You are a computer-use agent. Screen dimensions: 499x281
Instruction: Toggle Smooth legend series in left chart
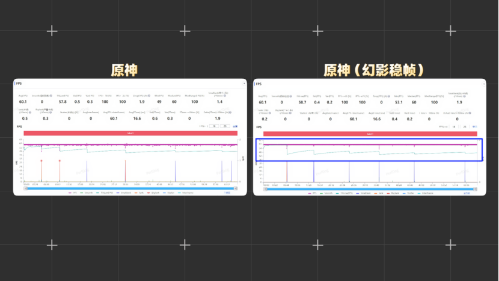click(x=87, y=193)
